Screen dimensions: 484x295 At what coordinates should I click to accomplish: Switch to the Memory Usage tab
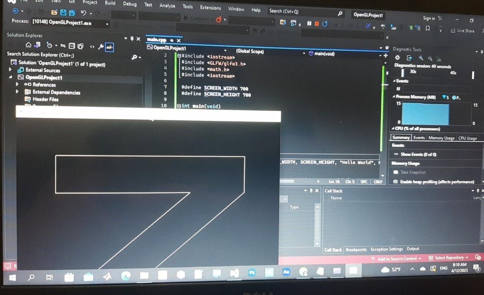click(x=441, y=138)
